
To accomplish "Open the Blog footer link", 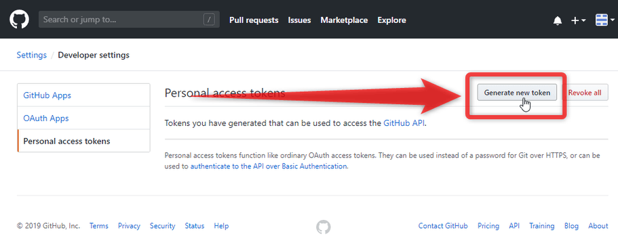I will tap(571, 226).
